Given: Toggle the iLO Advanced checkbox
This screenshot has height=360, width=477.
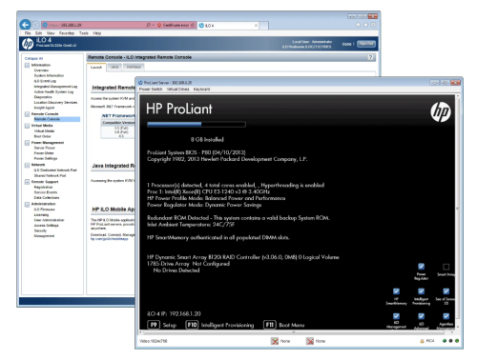Looking at the screenshot, I should click(x=421, y=316).
